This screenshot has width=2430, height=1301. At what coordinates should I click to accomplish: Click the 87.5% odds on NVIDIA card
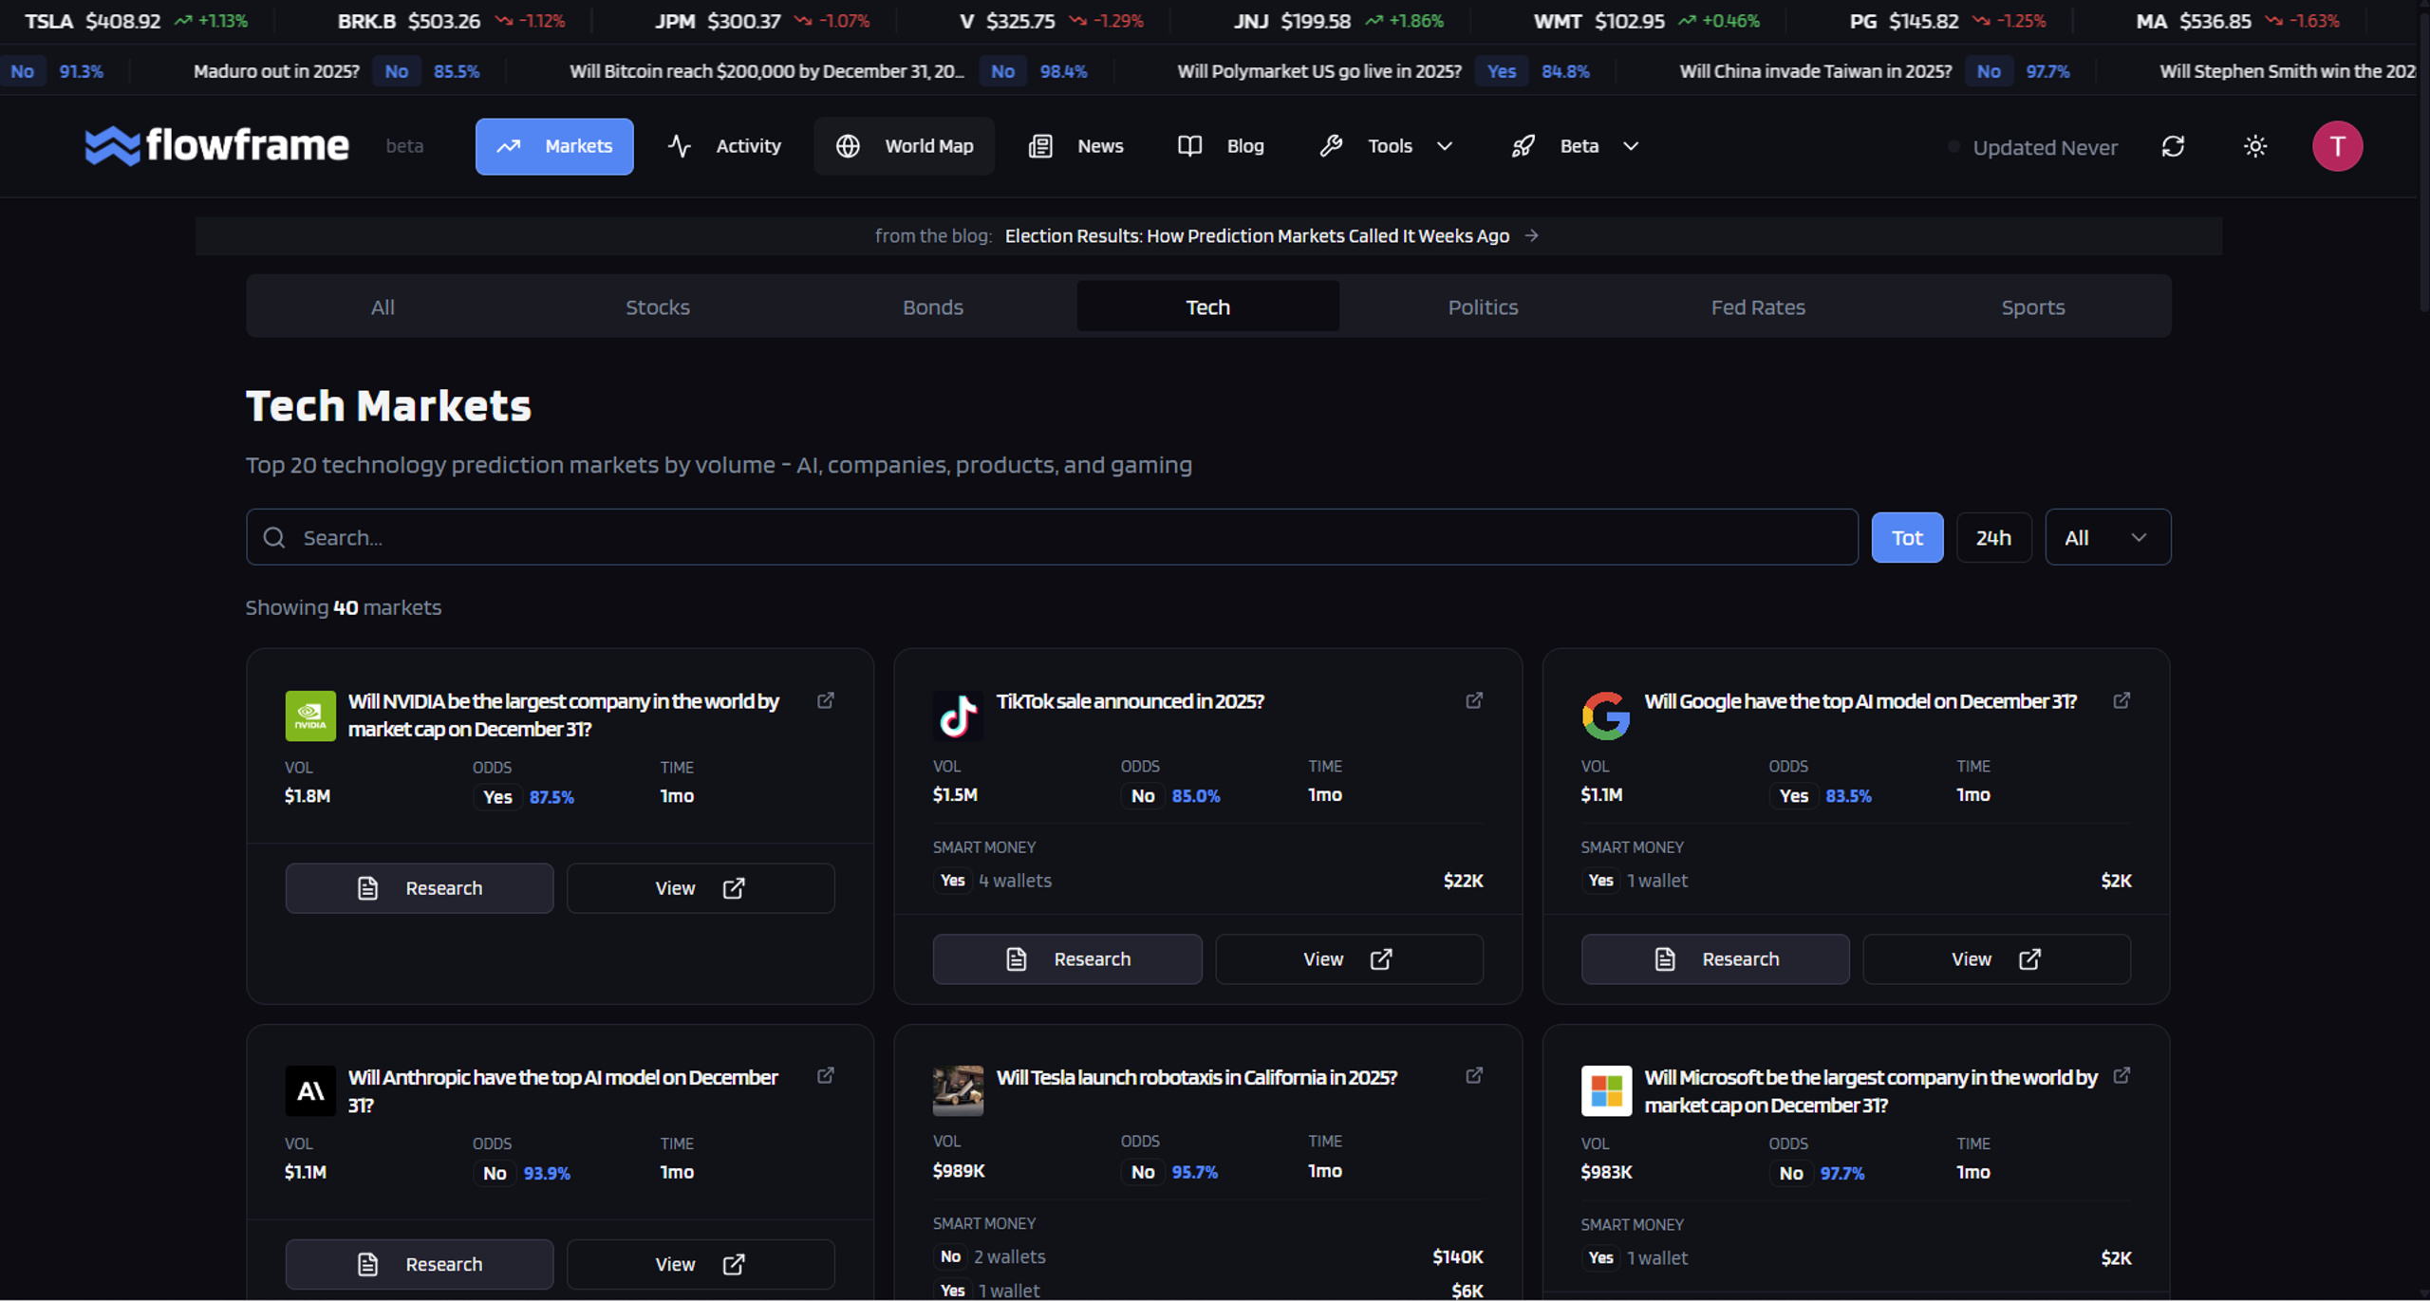point(551,797)
